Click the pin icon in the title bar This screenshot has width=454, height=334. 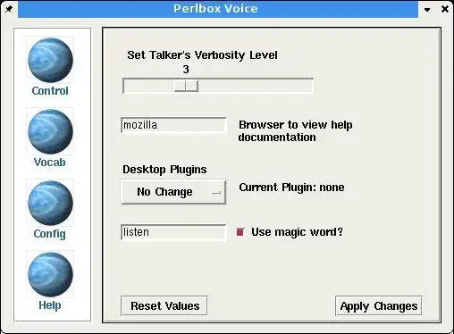pyautogui.click(x=9, y=9)
